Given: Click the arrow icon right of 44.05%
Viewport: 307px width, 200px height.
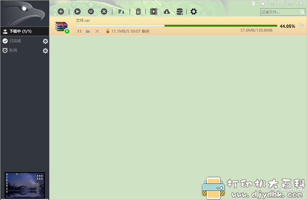Looking at the screenshot, I should 302,26.
